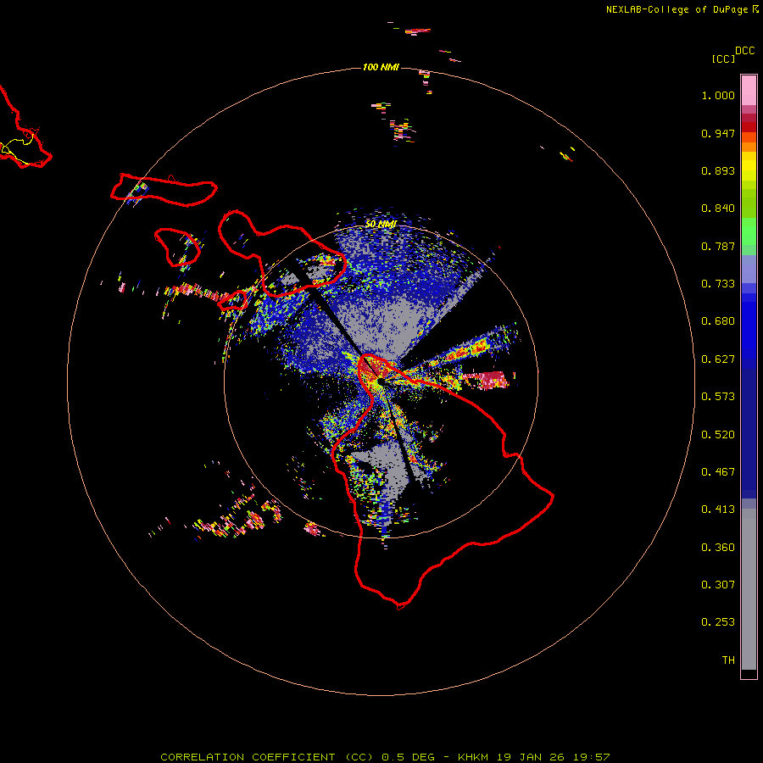Click the TH threshold label
The image size is (763, 763).
coord(728,660)
